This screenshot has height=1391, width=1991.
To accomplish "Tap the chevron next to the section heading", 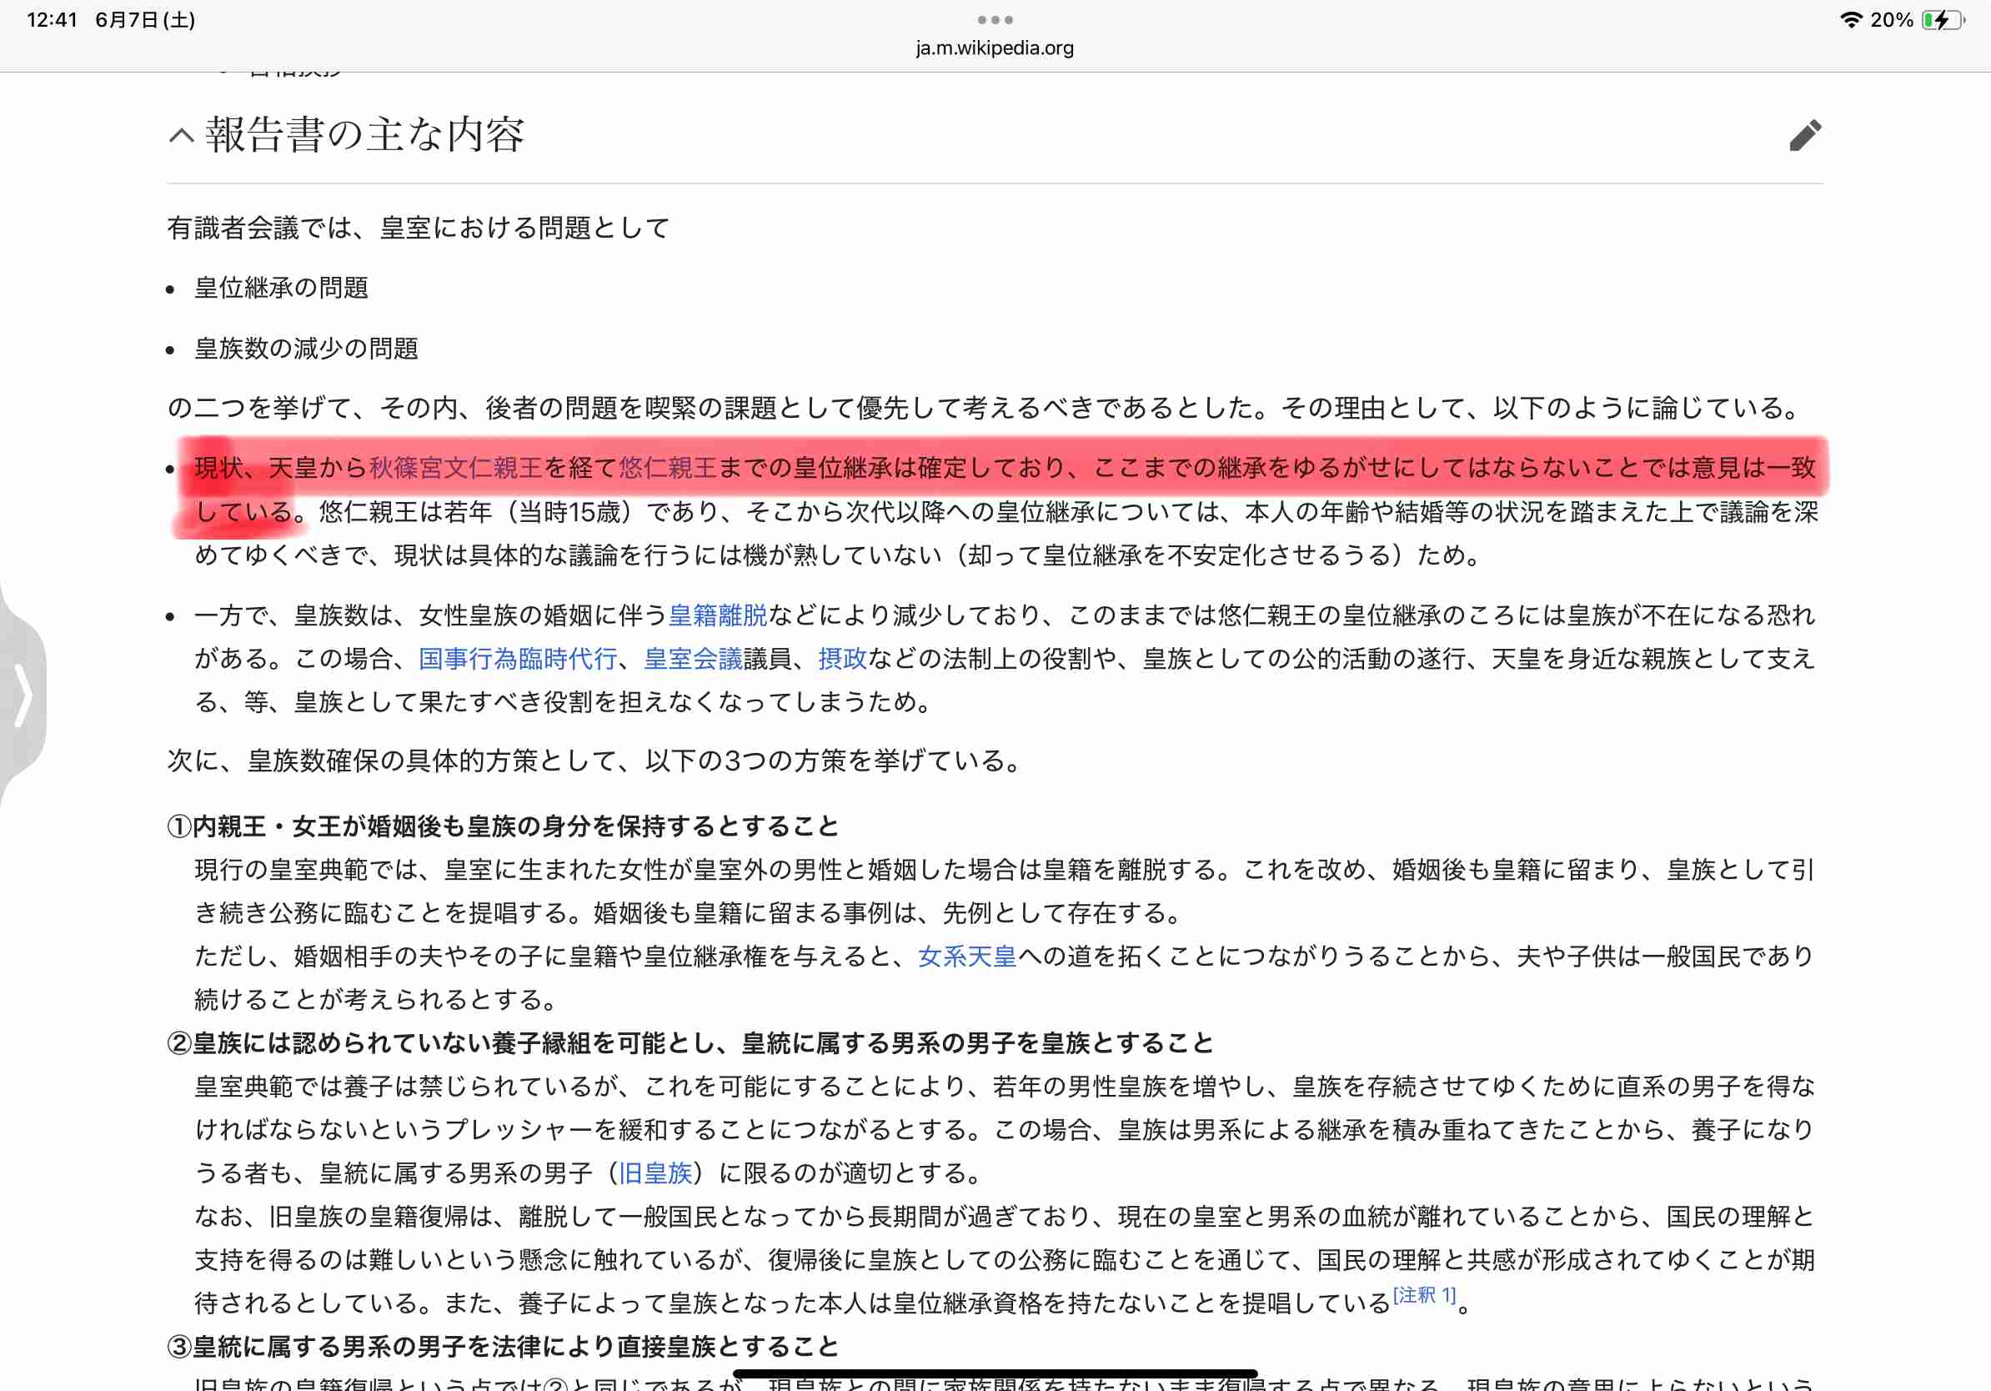I will 180,136.
